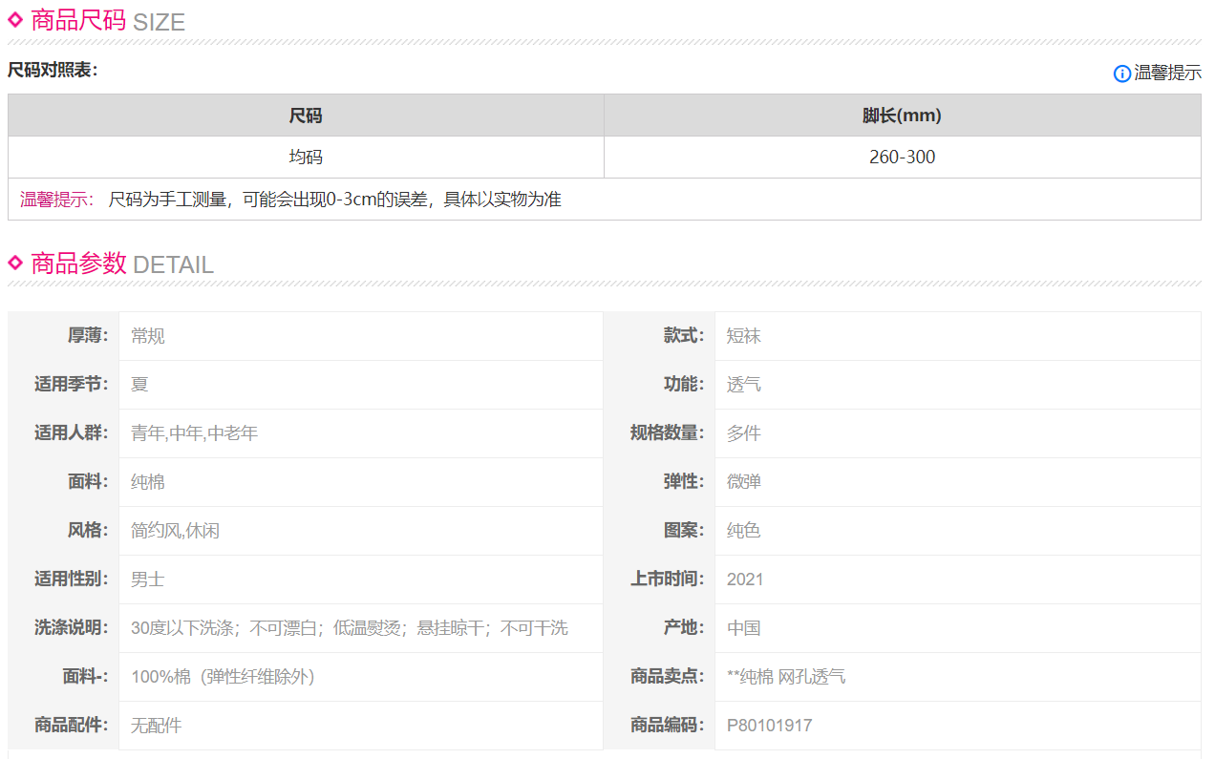This screenshot has width=1215, height=759.
Task: Click the 260-300 foot length value
Action: (902, 158)
